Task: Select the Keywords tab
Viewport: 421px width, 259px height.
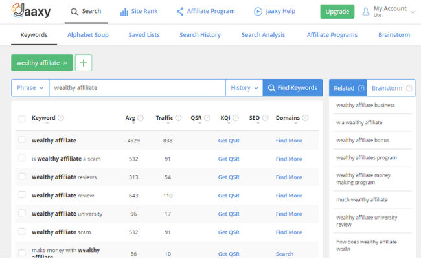Action: point(34,35)
